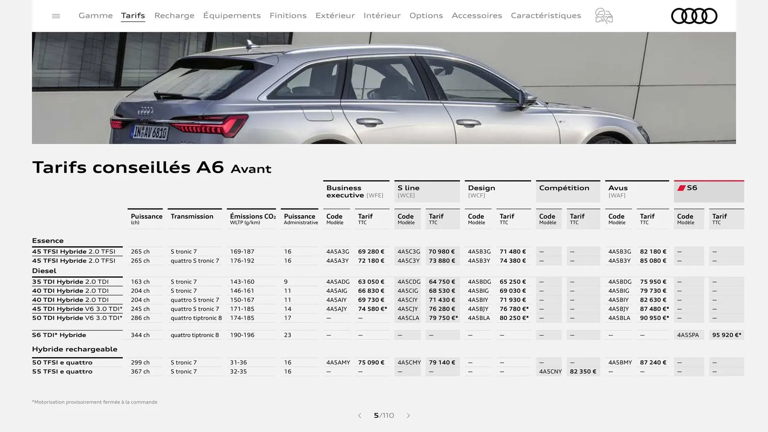Open the hamburger navigation menu
768x432 pixels.
[x=56, y=16]
